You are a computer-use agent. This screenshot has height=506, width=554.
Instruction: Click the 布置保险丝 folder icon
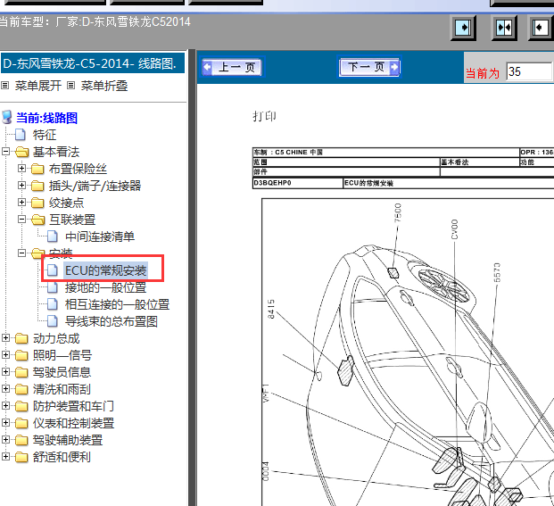pos(37,170)
